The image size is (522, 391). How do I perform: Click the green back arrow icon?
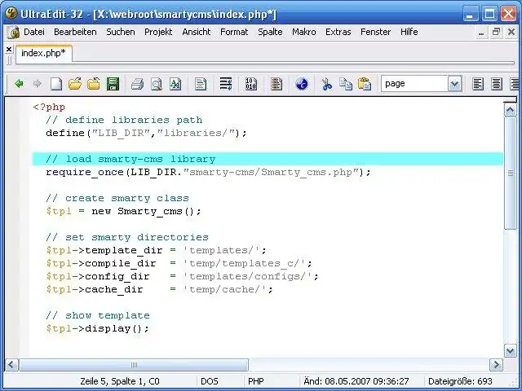(x=20, y=84)
